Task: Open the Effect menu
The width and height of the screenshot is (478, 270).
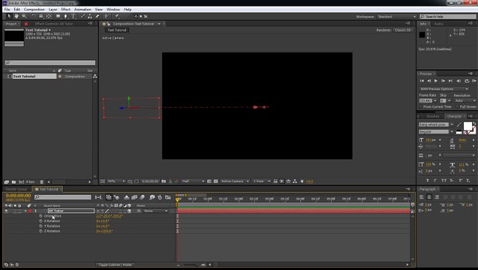Action: 65,10
